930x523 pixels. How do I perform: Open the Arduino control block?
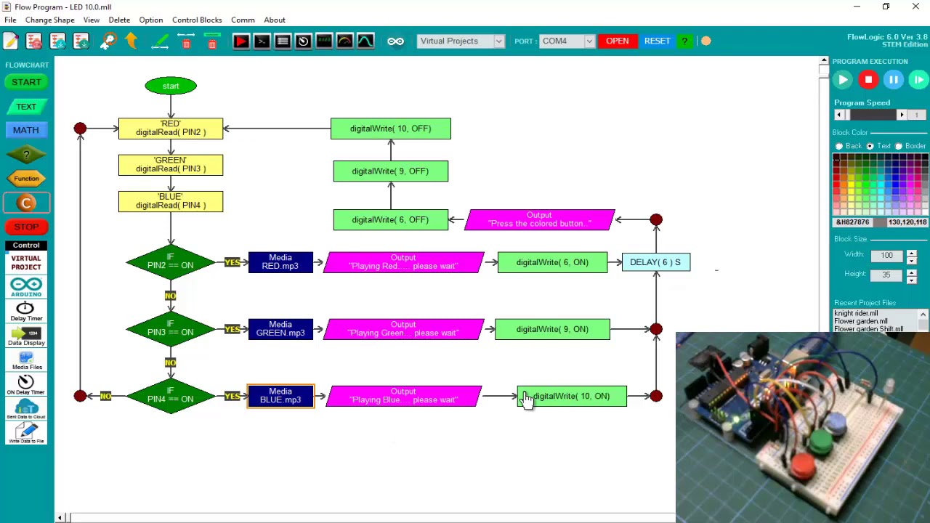pyautogui.click(x=26, y=287)
